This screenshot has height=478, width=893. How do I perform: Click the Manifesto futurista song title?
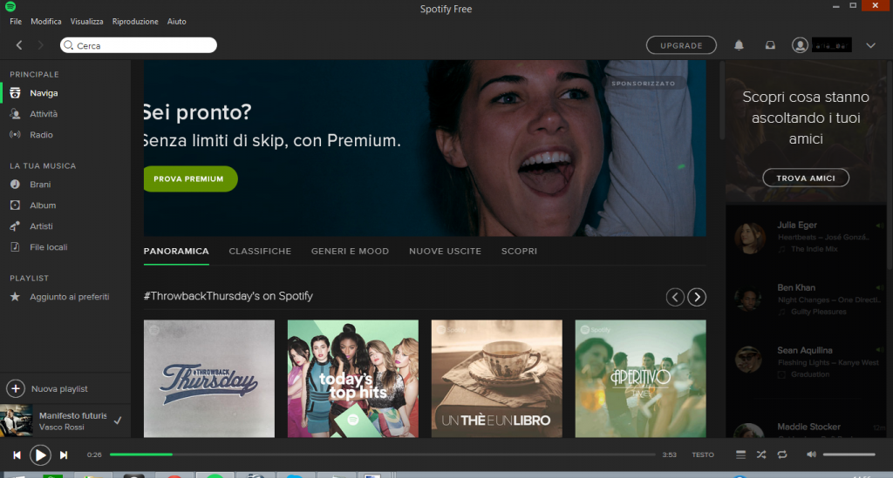point(73,415)
